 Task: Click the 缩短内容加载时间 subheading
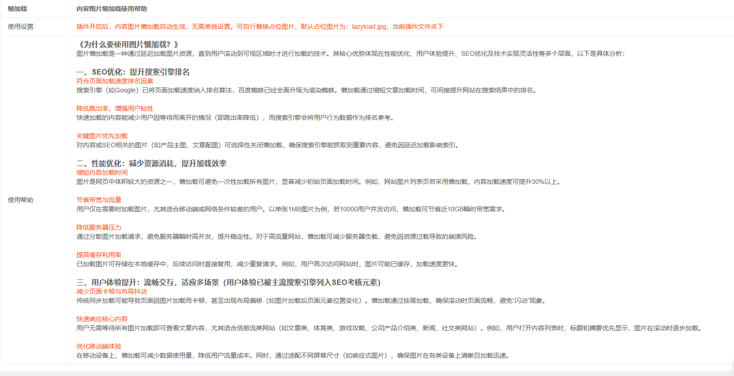102,172
